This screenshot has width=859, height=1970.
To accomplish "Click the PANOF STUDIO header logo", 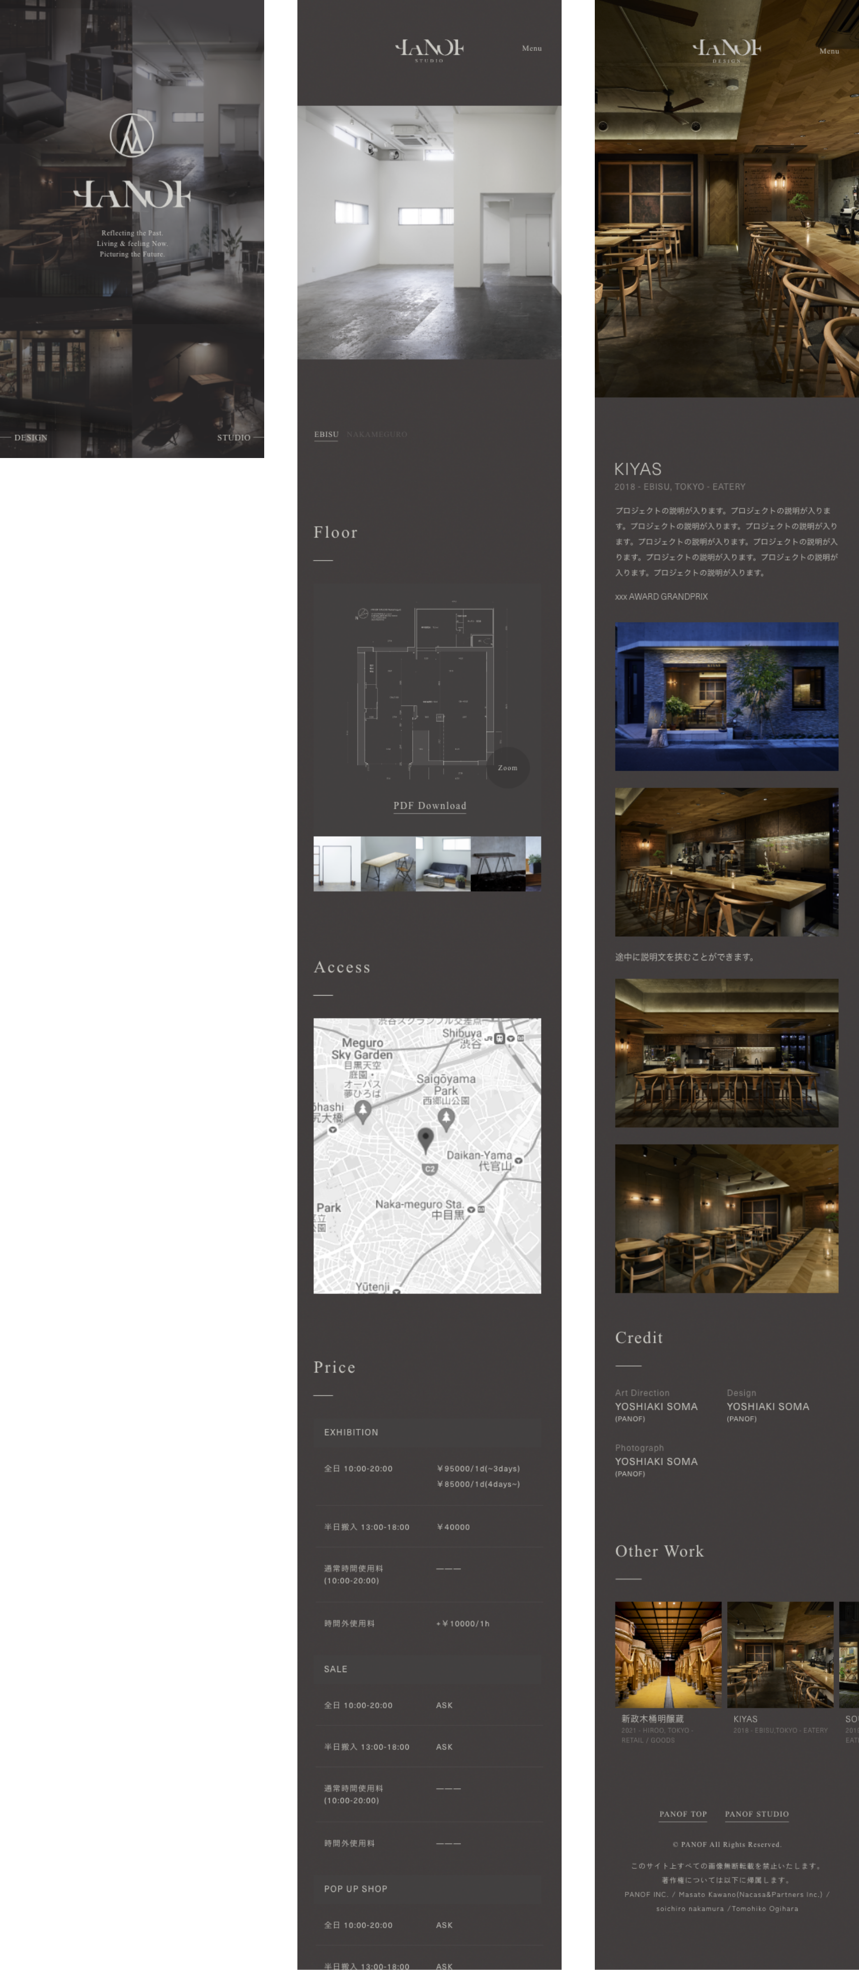I will [x=429, y=50].
